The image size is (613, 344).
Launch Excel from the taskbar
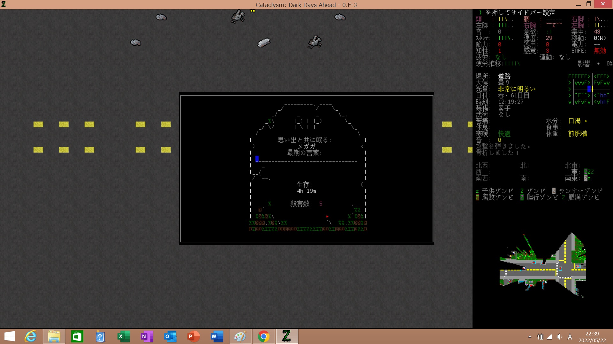[x=124, y=336]
